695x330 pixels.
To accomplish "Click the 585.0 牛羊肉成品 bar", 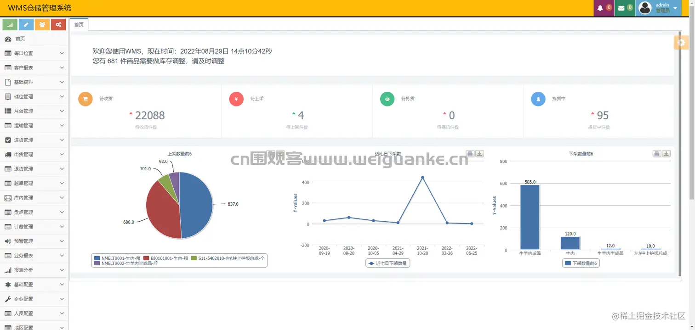I will pos(530,217).
